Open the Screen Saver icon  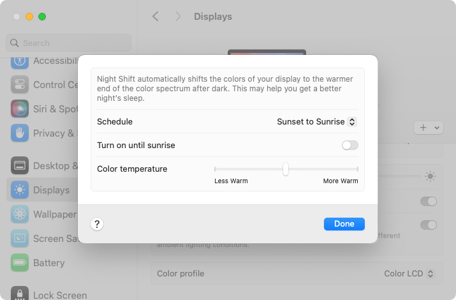point(20,238)
